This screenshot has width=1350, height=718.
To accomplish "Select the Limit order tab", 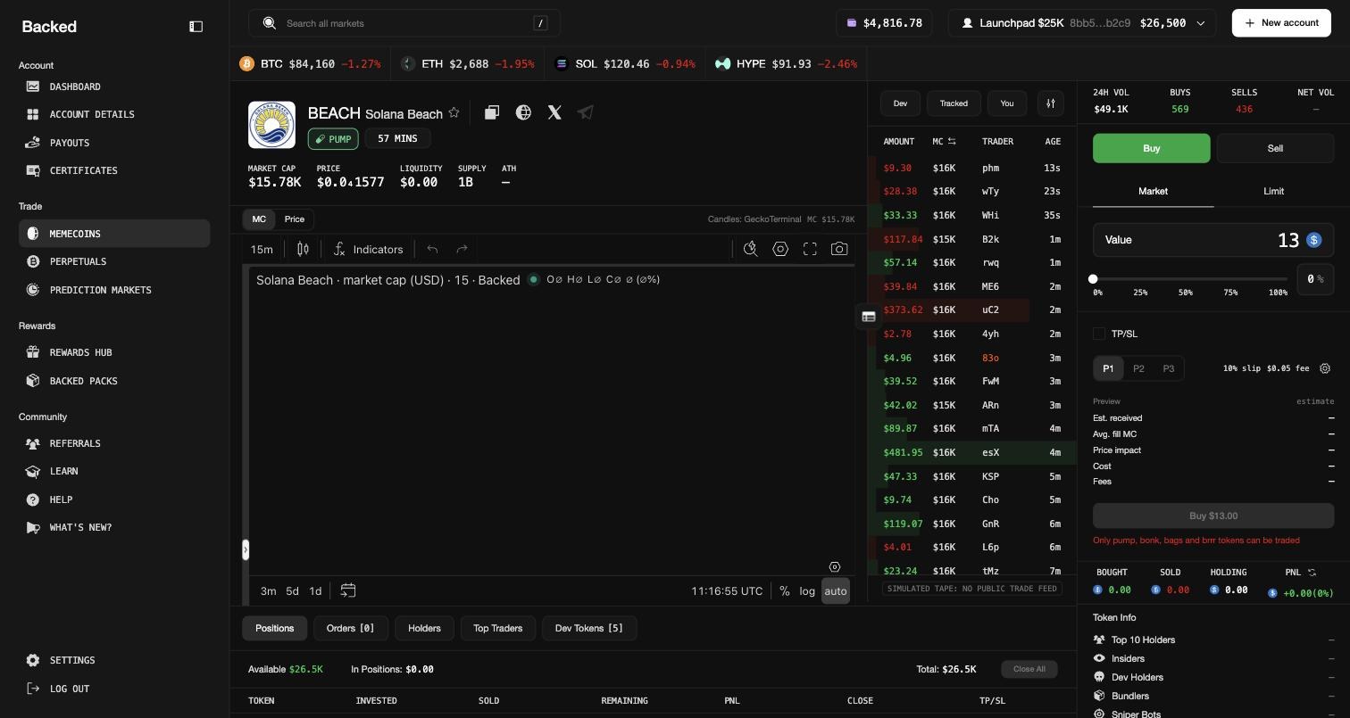I will (x=1274, y=191).
